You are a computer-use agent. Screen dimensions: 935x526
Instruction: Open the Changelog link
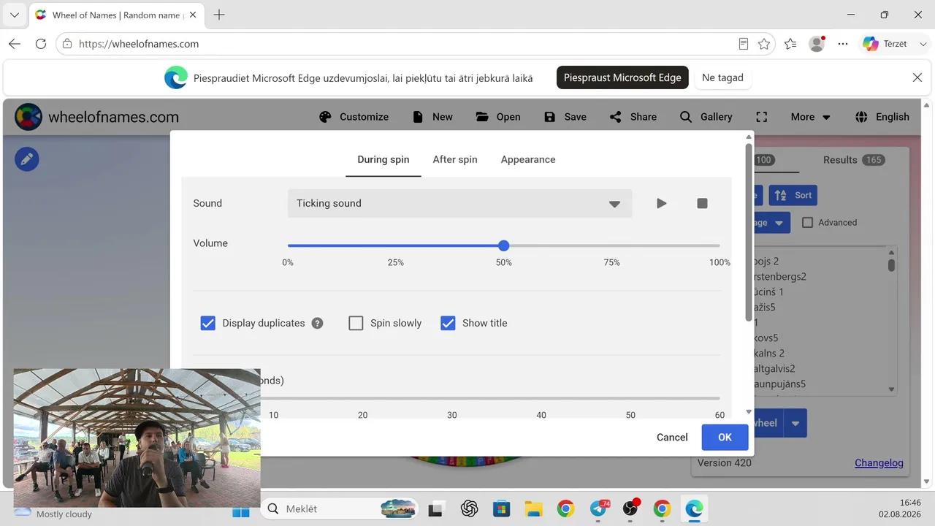tap(879, 462)
